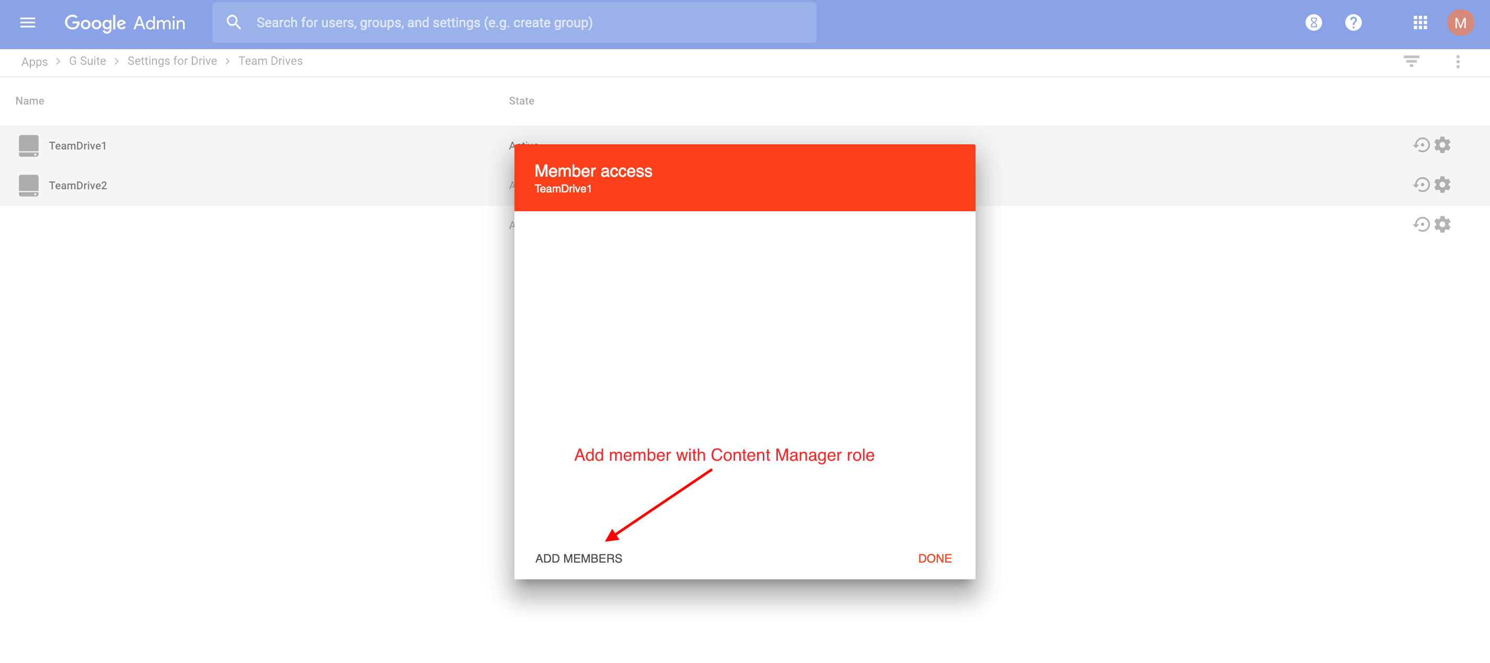The width and height of the screenshot is (1490, 663).
Task: Click the hamburger menu icon
Action: point(27,23)
